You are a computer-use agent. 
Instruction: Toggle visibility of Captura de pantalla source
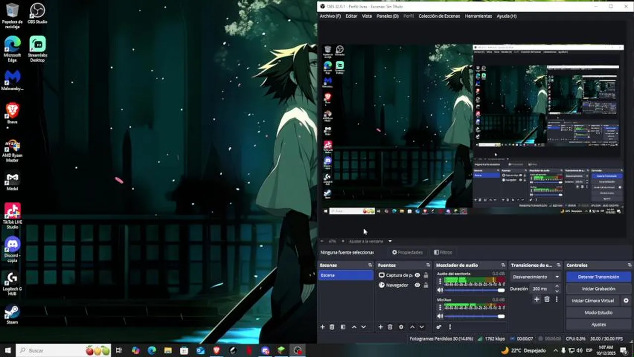tap(417, 275)
